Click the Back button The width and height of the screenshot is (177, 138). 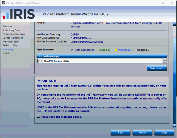coord(121,132)
